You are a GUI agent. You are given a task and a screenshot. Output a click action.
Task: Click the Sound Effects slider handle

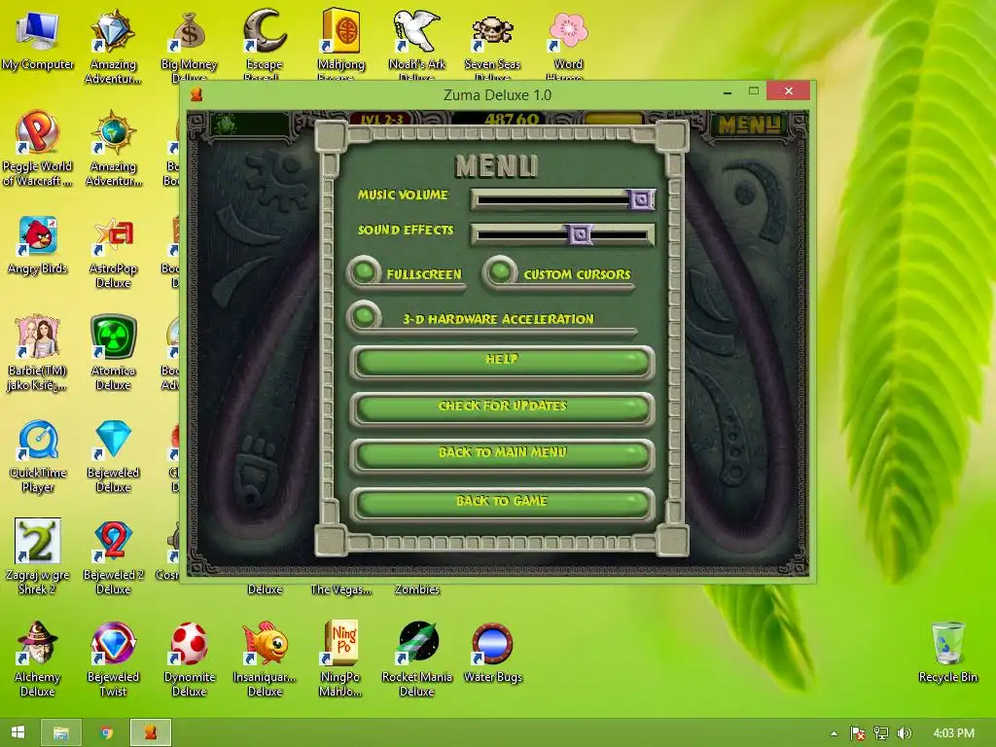pos(580,234)
